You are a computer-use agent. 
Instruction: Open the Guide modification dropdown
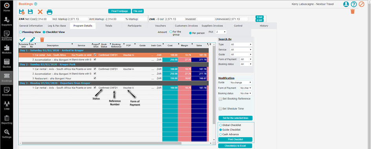pyautogui.click(x=241, y=83)
